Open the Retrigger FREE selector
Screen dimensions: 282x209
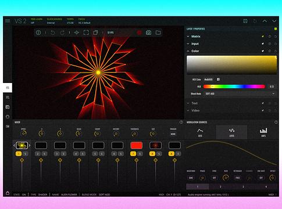[238, 178]
